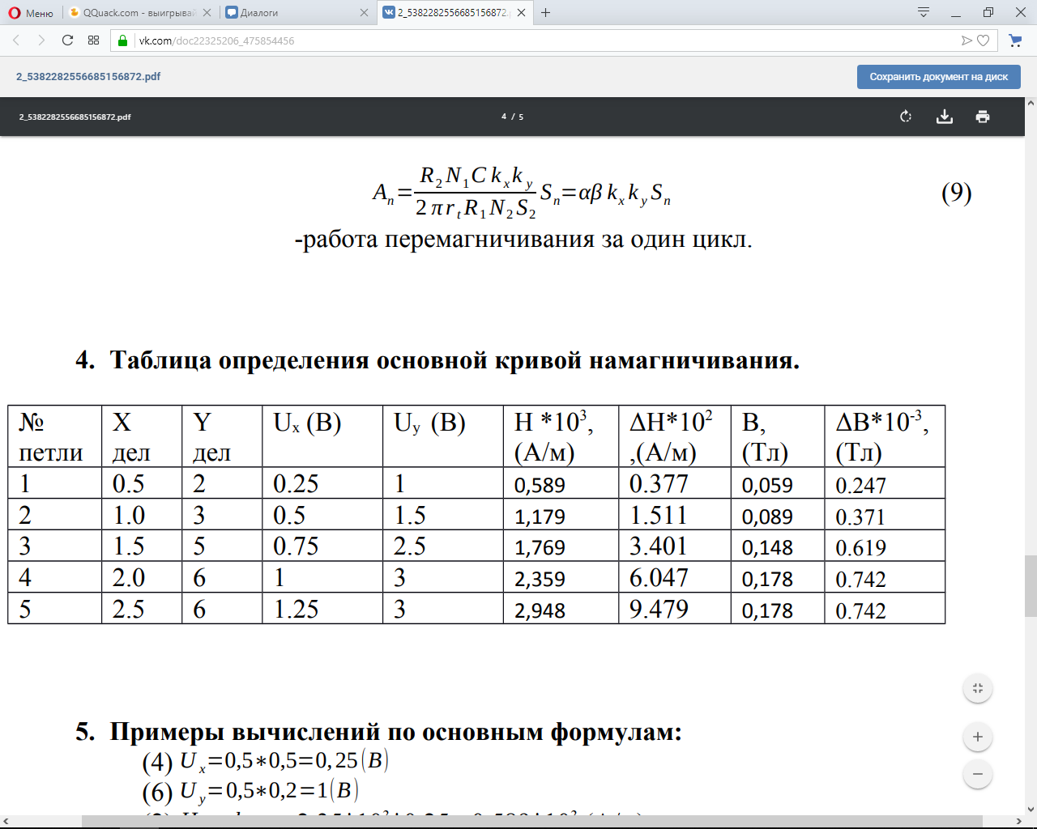Click the formula line (4) Ux=0,5*0,5

click(x=266, y=761)
